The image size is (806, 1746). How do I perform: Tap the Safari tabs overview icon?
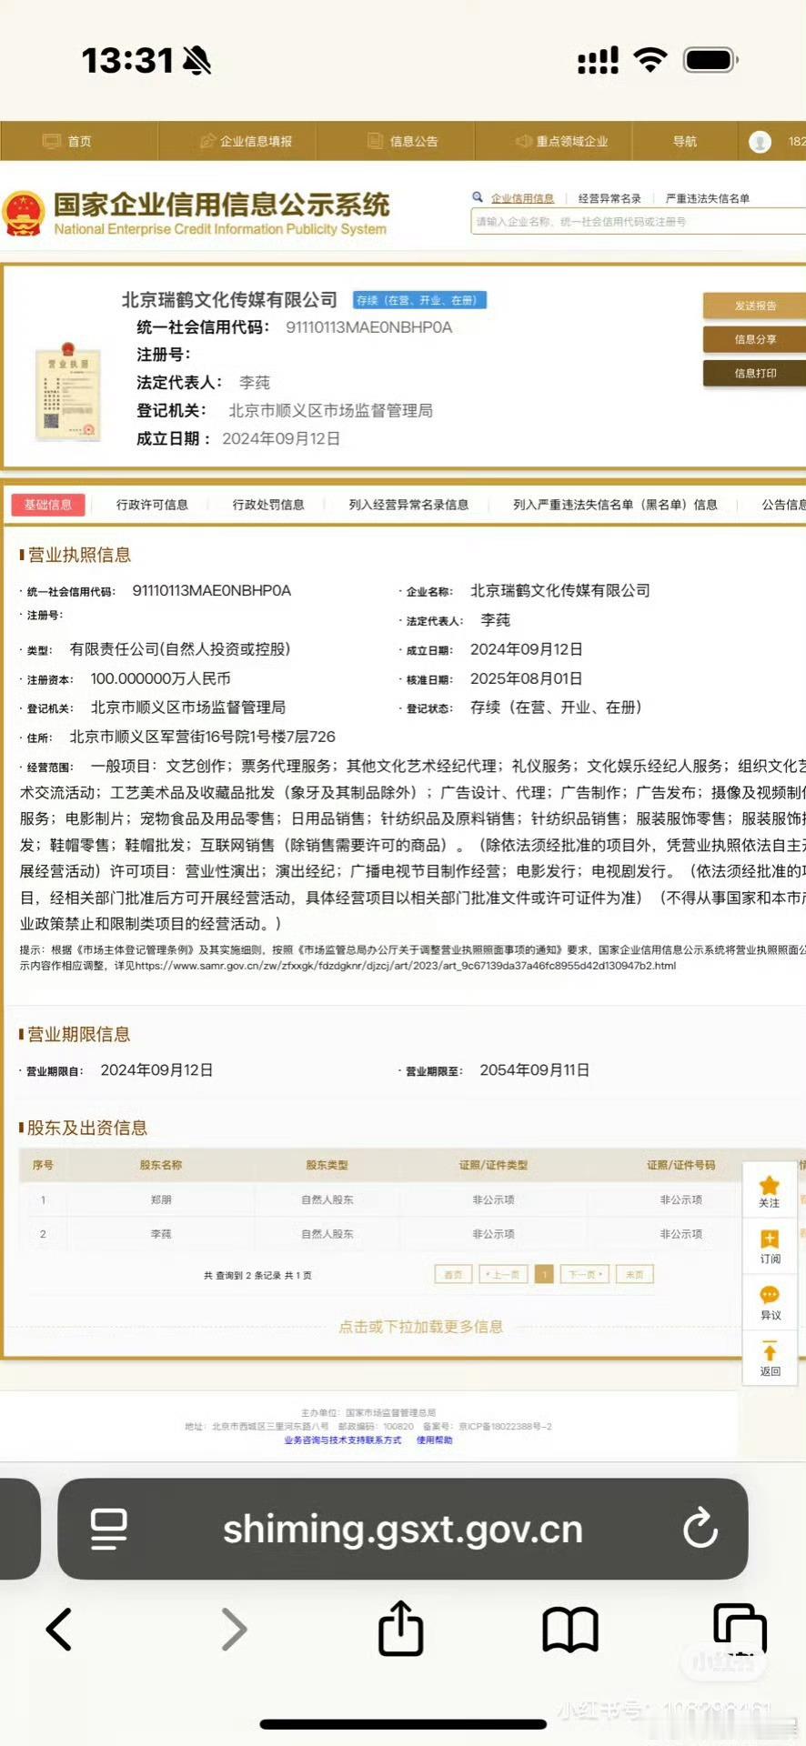point(741,1628)
